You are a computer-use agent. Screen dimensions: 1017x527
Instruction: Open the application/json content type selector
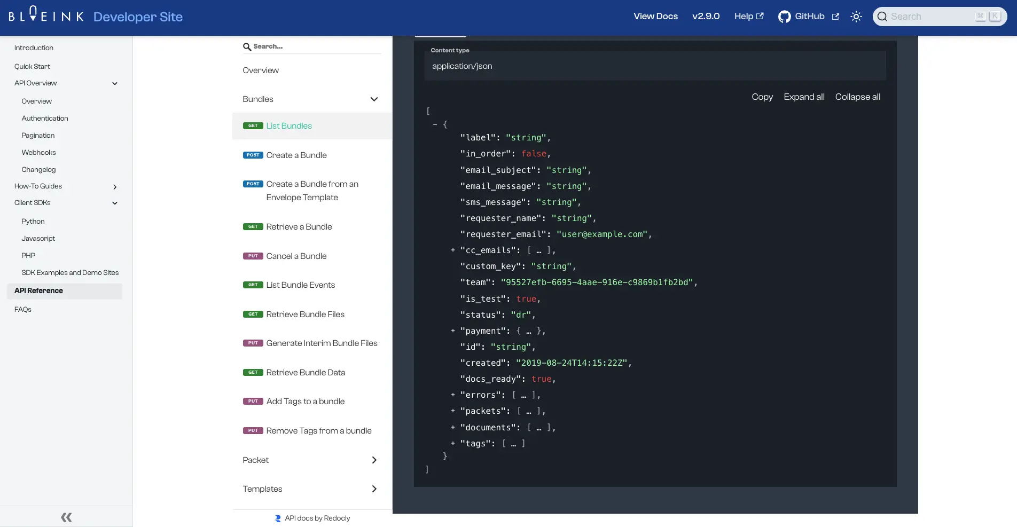tap(655, 66)
